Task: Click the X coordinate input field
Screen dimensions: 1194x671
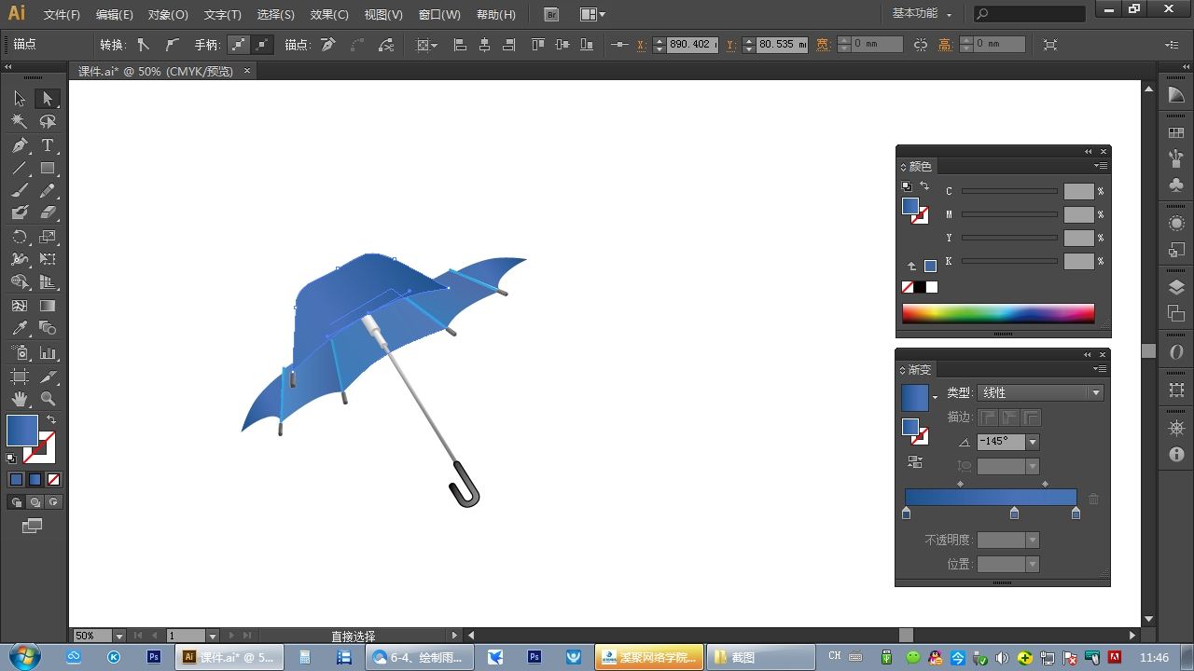Action: [691, 45]
